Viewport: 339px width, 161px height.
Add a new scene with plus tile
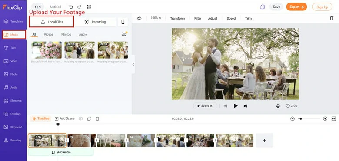(x=264, y=141)
